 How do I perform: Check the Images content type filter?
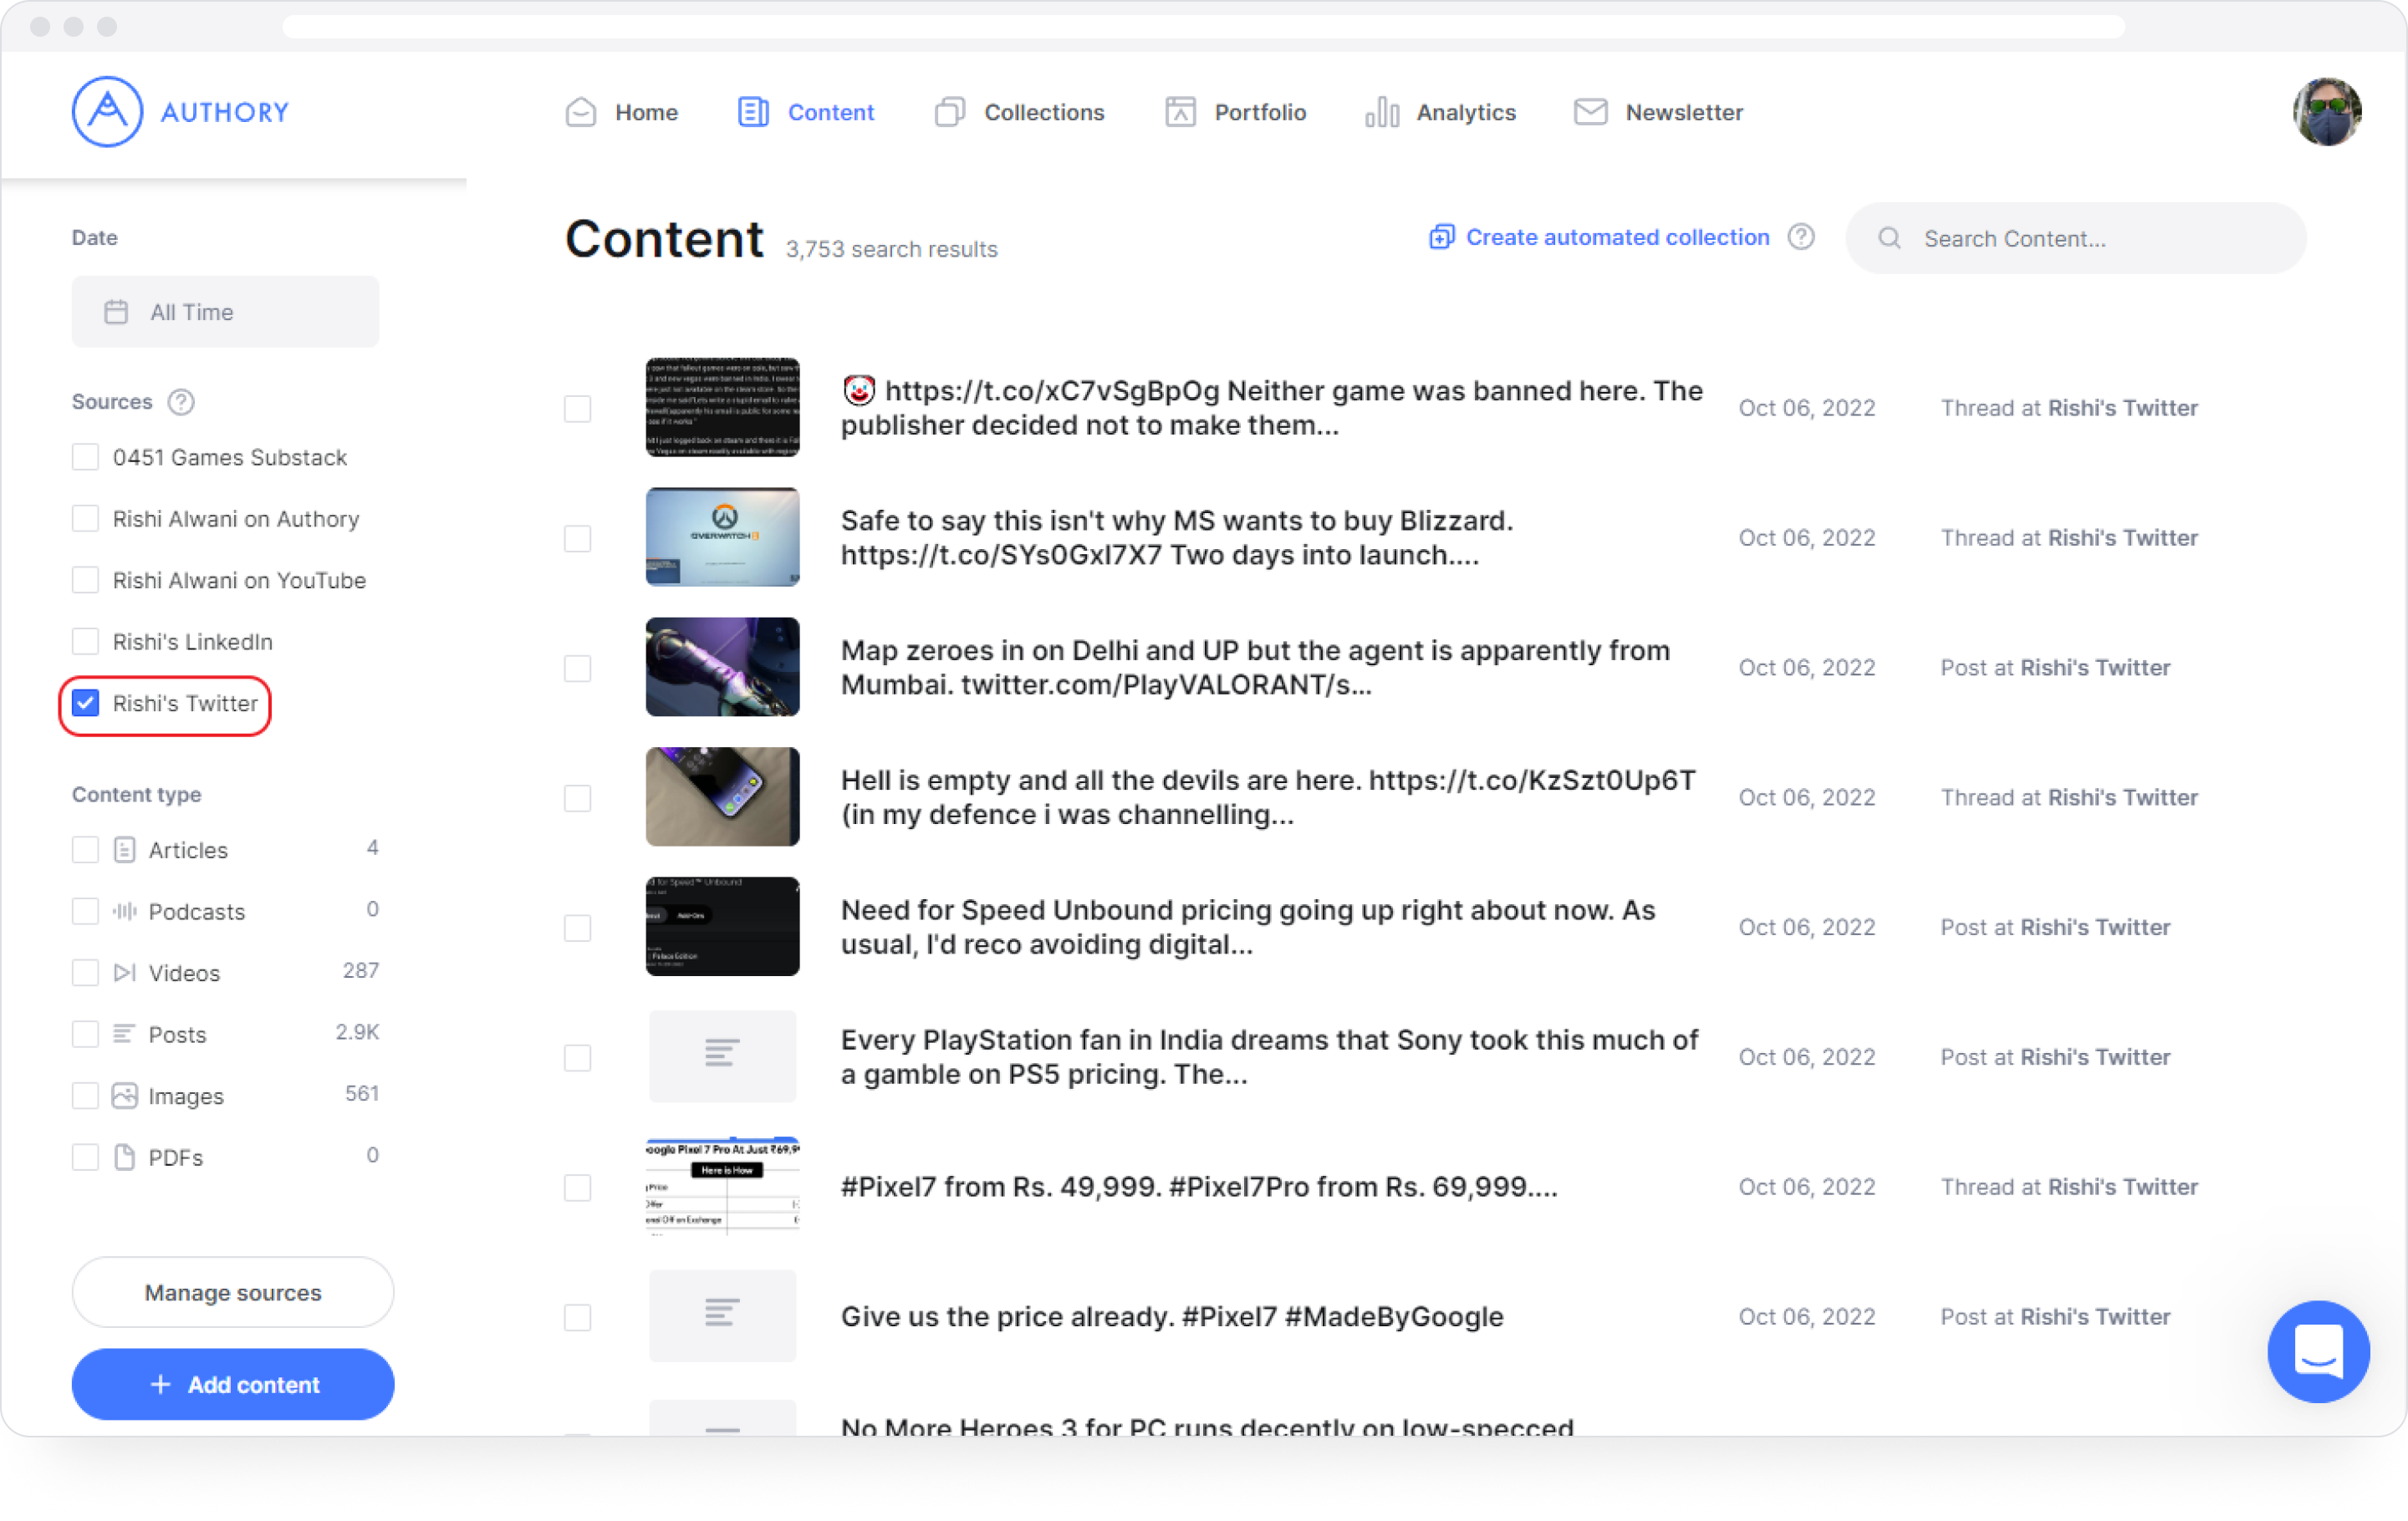pyautogui.click(x=85, y=1096)
